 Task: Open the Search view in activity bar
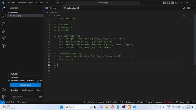[x=4, y=16]
